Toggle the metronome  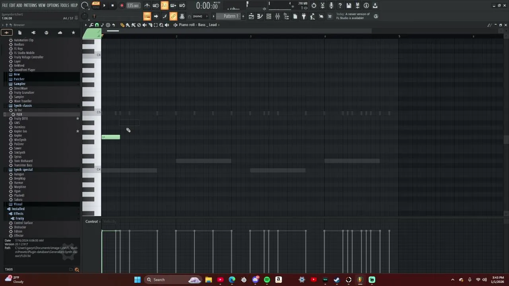click(147, 6)
